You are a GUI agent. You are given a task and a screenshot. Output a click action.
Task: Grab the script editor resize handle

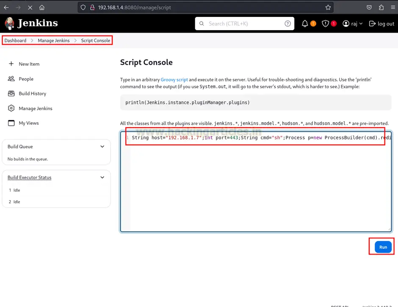389,229
